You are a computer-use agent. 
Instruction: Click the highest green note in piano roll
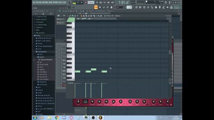pyautogui.click(x=94, y=69)
